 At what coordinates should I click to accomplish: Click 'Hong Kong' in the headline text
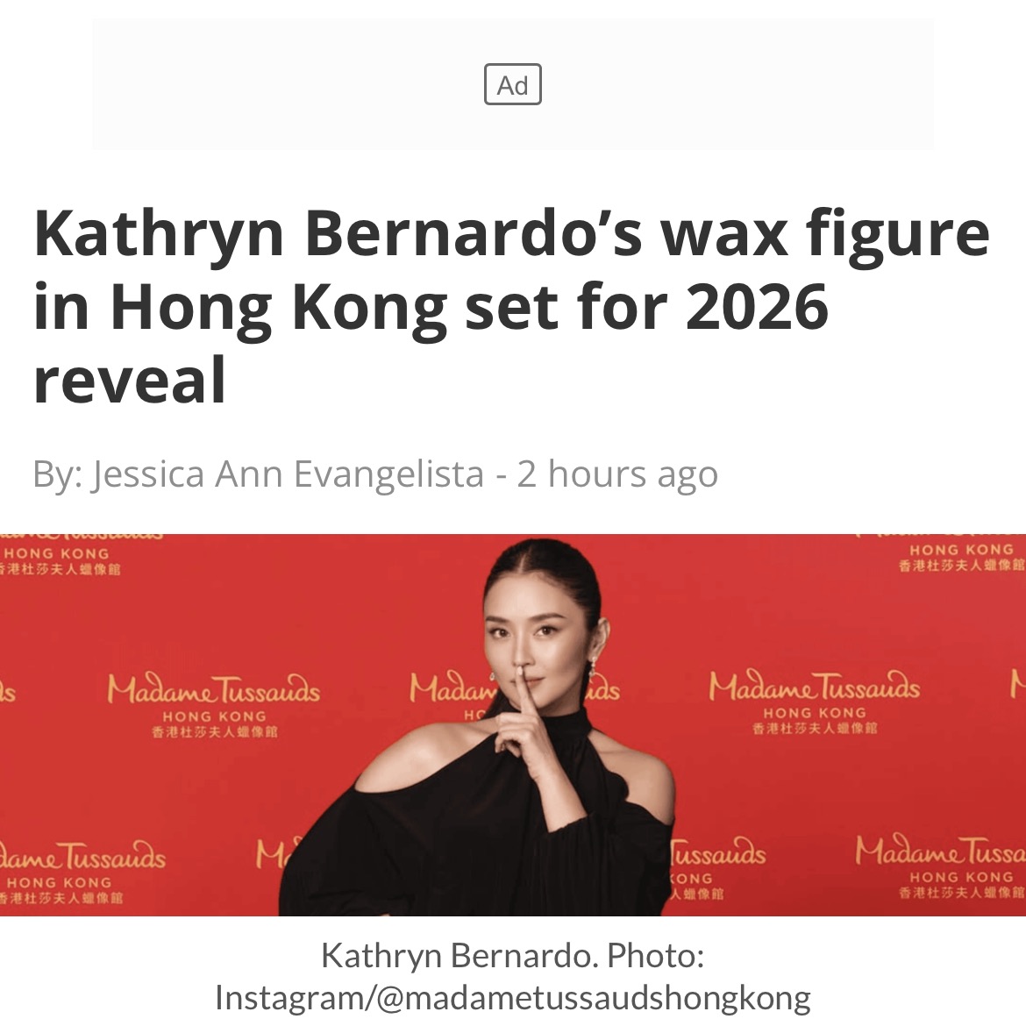(279, 309)
